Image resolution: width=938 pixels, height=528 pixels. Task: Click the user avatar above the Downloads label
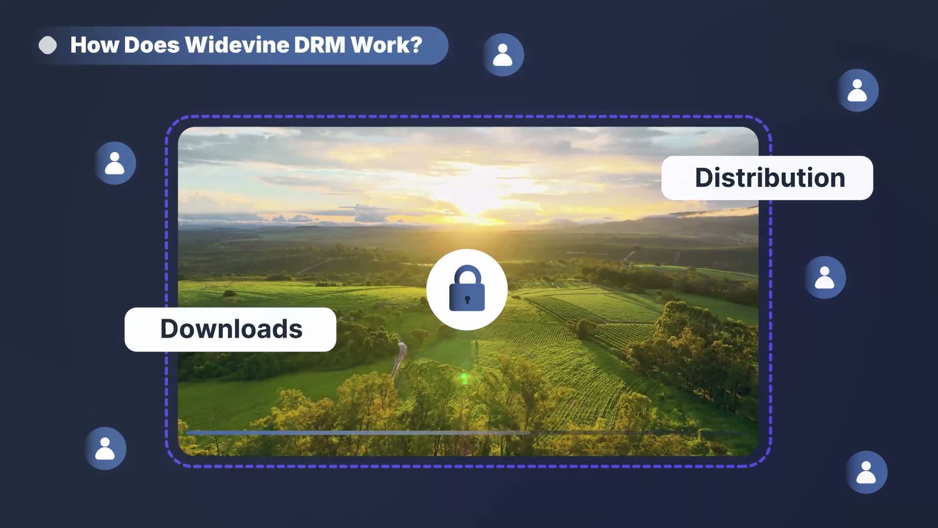tap(115, 163)
